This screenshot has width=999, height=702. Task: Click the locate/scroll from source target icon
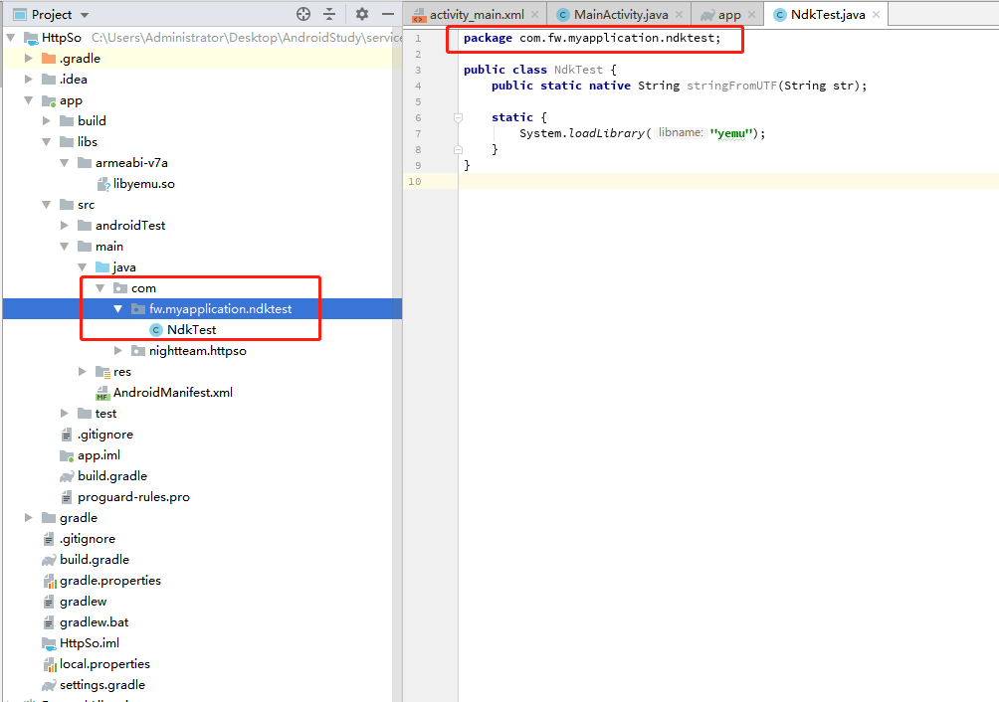303,14
